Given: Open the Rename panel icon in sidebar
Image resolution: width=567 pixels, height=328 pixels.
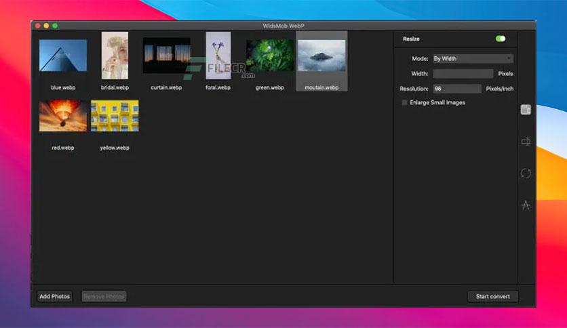Looking at the screenshot, I should click(x=526, y=142).
